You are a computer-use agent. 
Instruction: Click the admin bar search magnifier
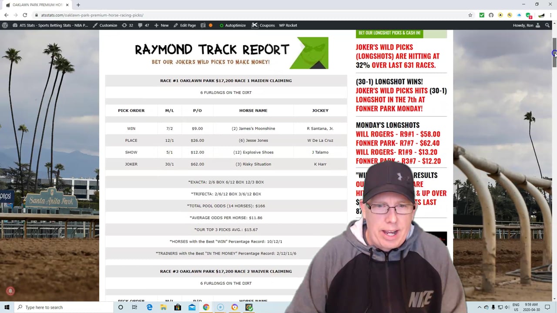coord(548,25)
